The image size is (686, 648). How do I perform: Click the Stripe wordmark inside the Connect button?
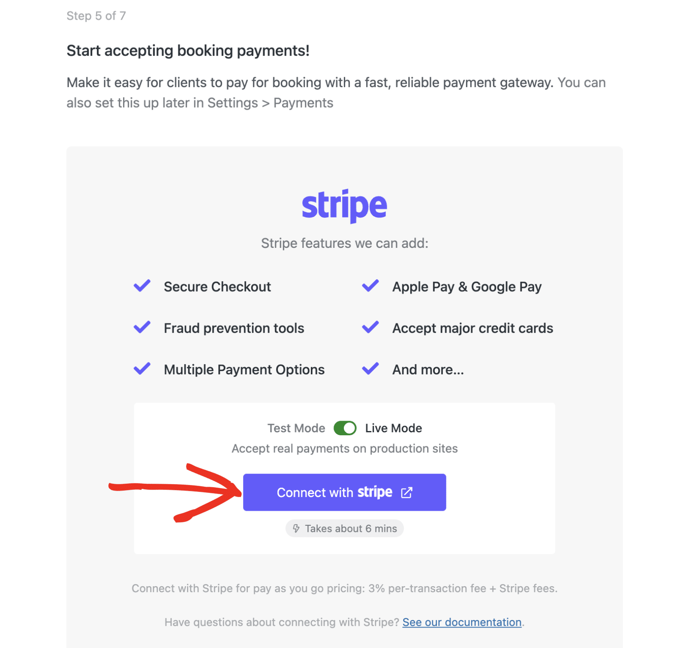click(x=375, y=492)
